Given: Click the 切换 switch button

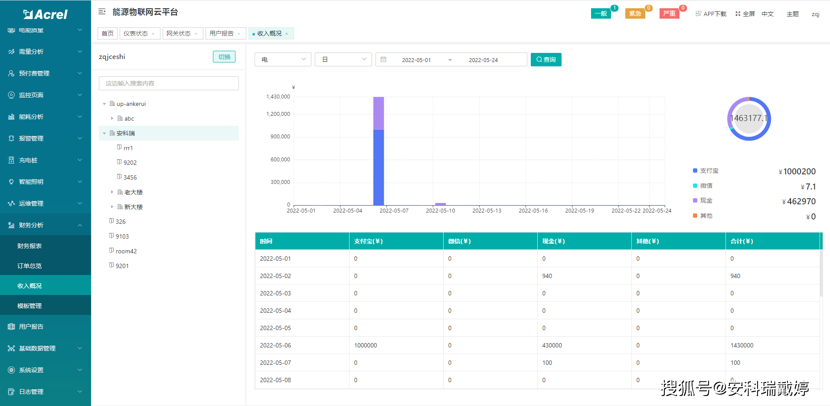Looking at the screenshot, I should pyautogui.click(x=224, y=57).
